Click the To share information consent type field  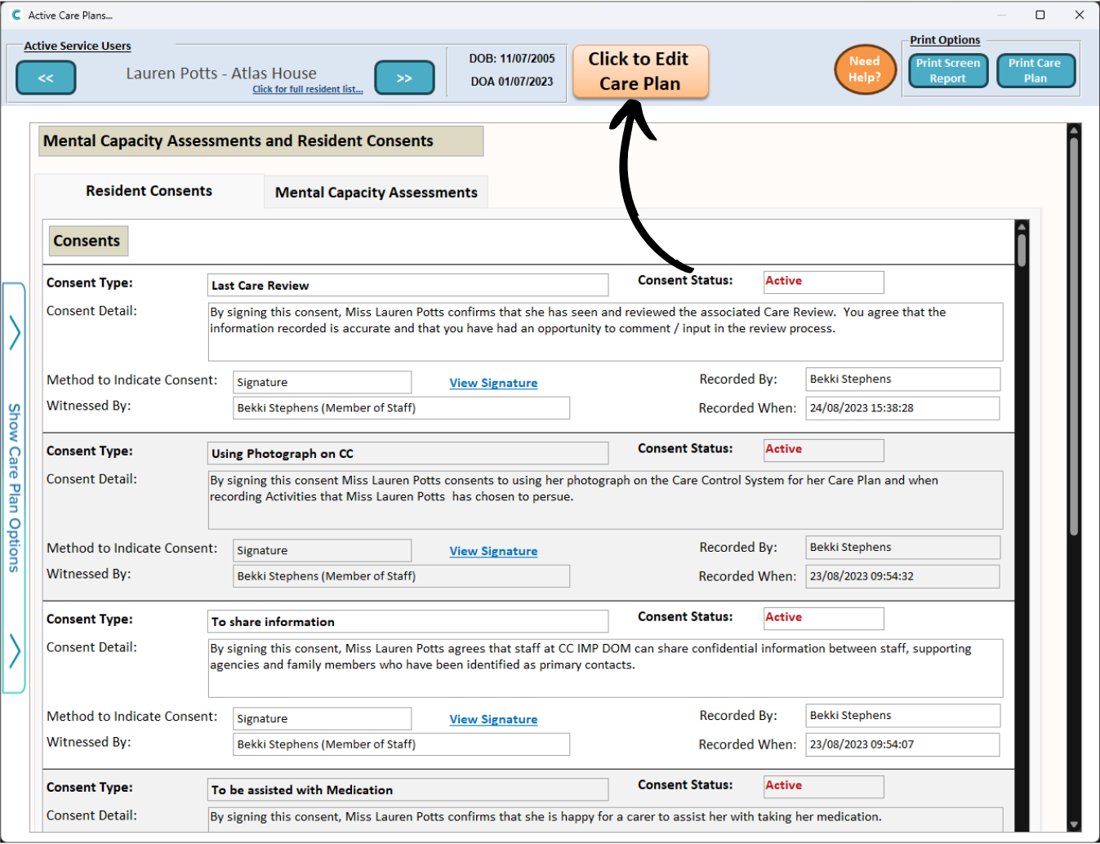tap(408, 621)
